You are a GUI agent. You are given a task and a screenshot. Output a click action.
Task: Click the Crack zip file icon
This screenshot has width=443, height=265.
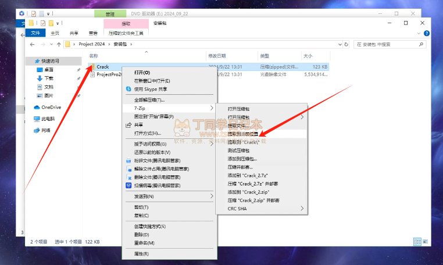pyautogui.click(x=92, y=67)
